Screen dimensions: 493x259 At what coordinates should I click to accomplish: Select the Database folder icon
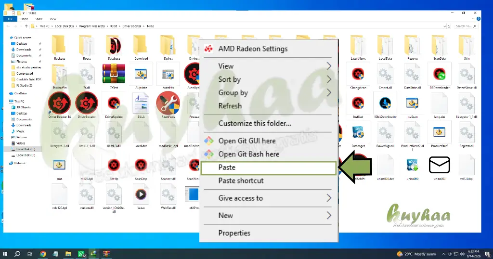click(114, 46)
